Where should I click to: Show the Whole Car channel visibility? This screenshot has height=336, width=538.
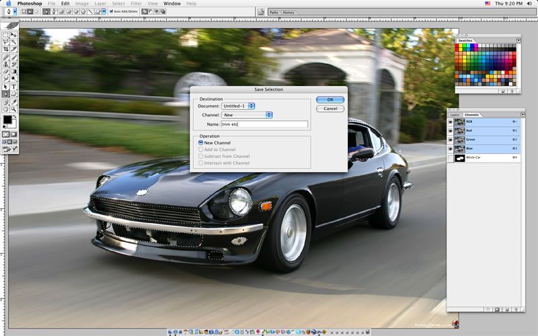[x=451, y=157]
